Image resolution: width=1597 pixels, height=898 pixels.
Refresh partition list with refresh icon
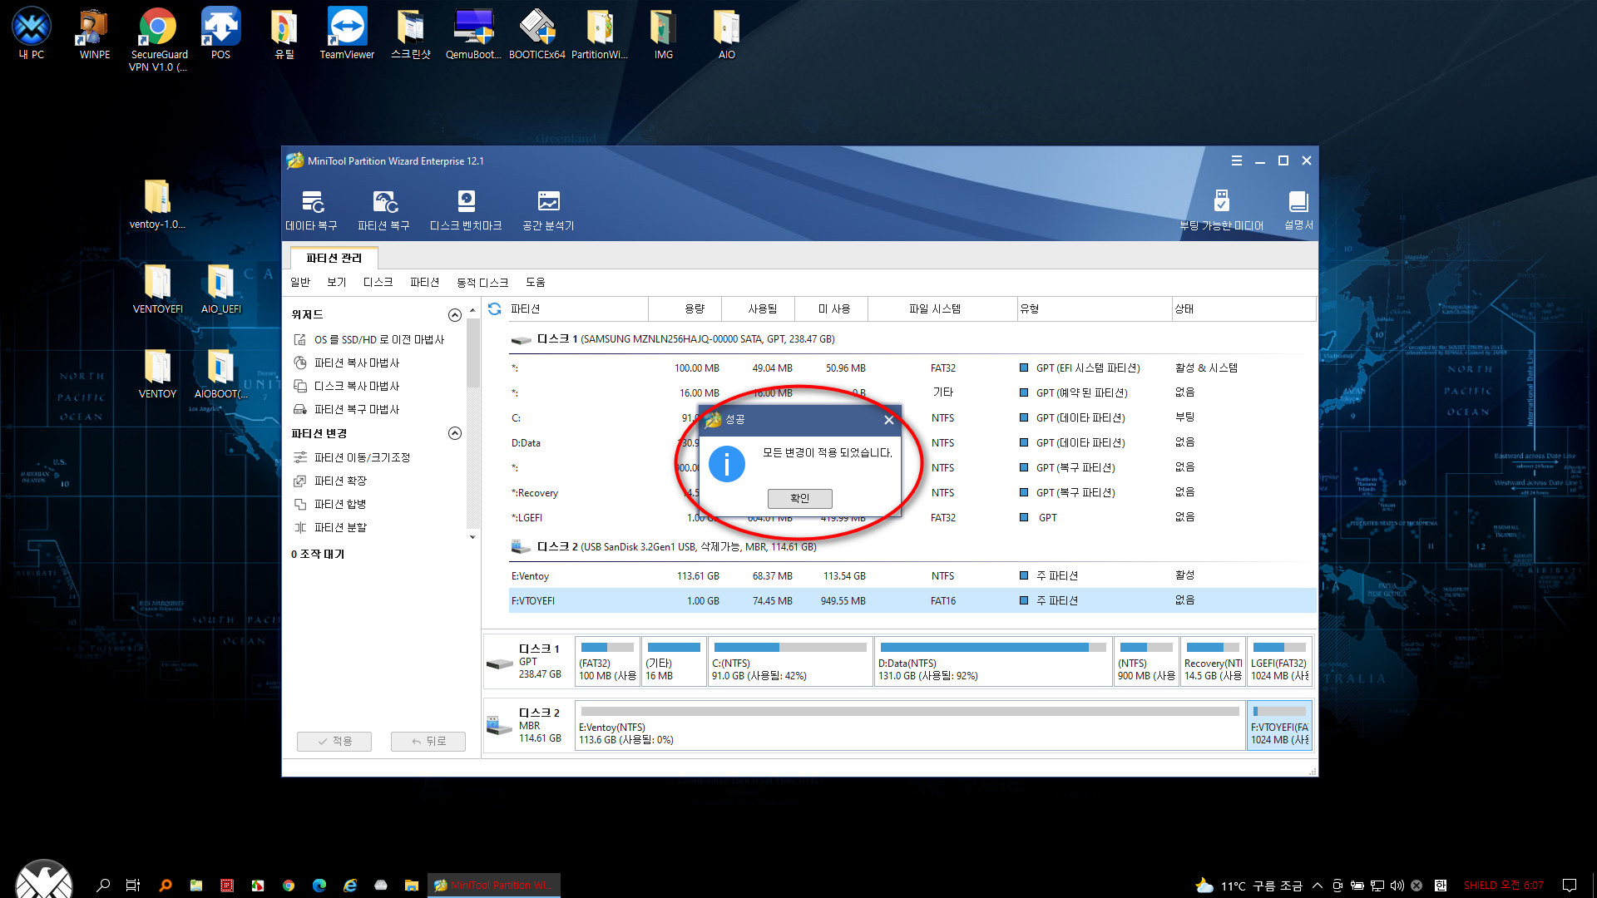494,308
